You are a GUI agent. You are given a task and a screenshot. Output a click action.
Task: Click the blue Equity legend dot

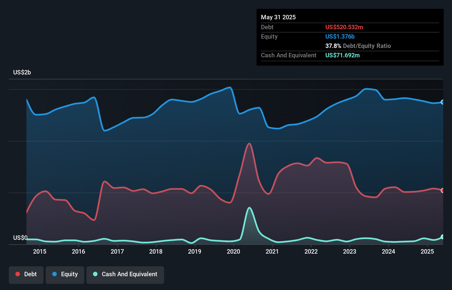coord(55,274)
